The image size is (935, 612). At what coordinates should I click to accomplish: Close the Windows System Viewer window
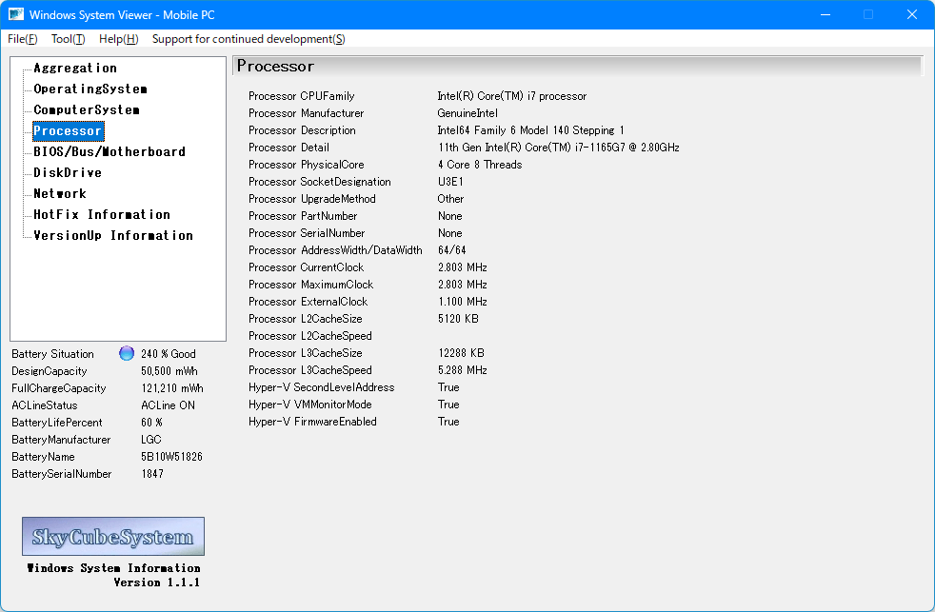coord(912,14)
